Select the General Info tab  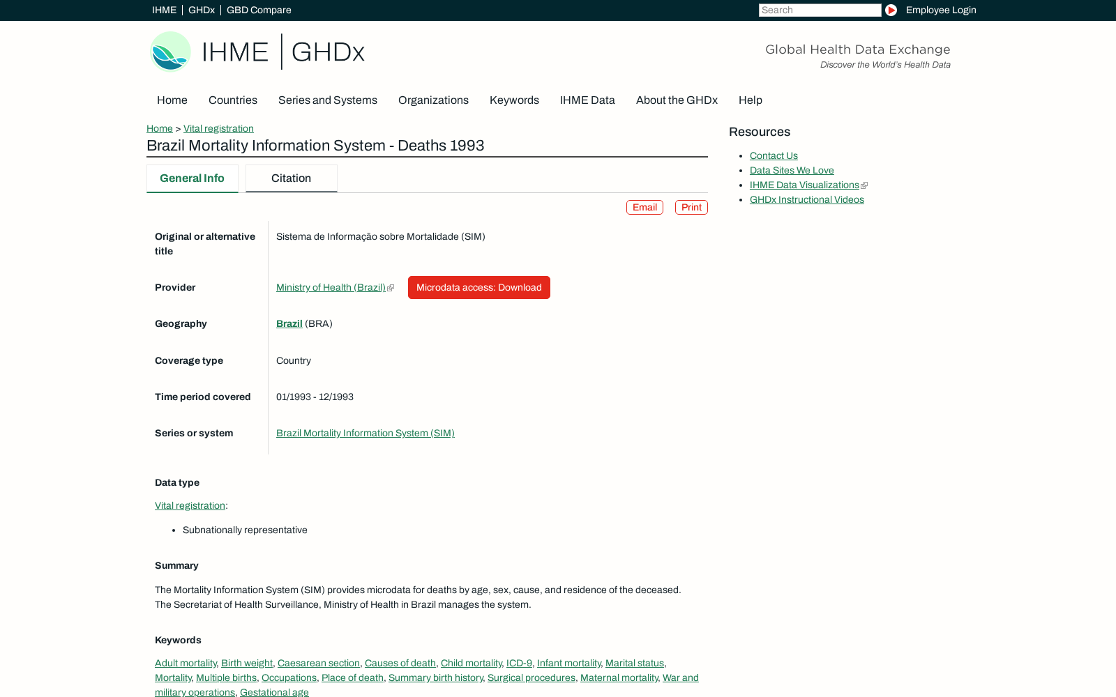point(193,178)
